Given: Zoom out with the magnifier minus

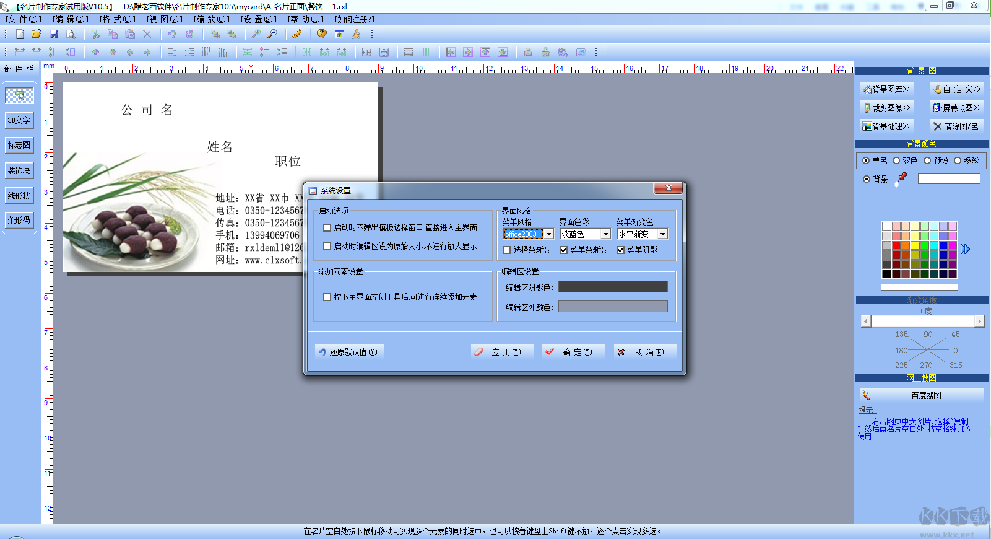Looking at the screenshot, I should pos(272,35).
